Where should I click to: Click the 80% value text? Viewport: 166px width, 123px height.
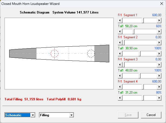159,93
